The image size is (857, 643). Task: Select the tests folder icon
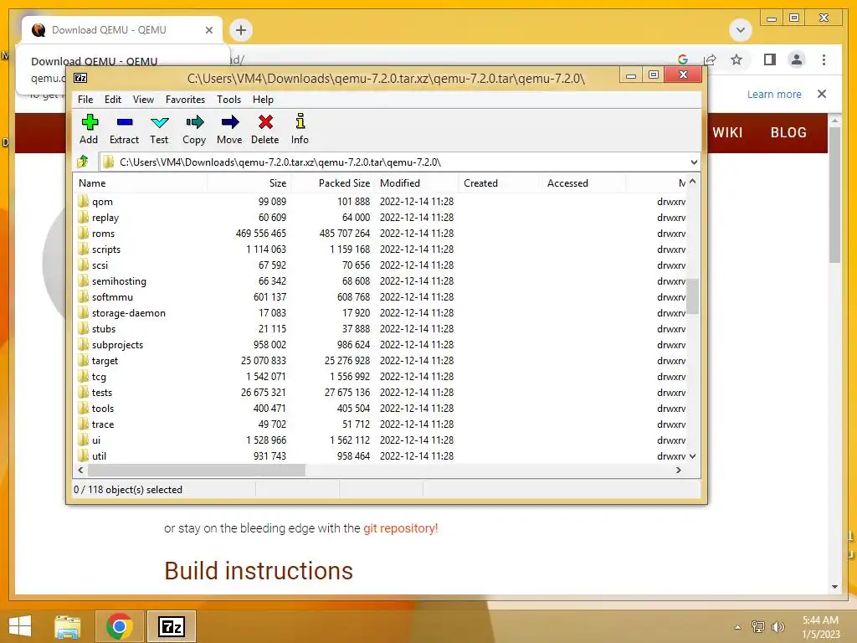[83, 392]
